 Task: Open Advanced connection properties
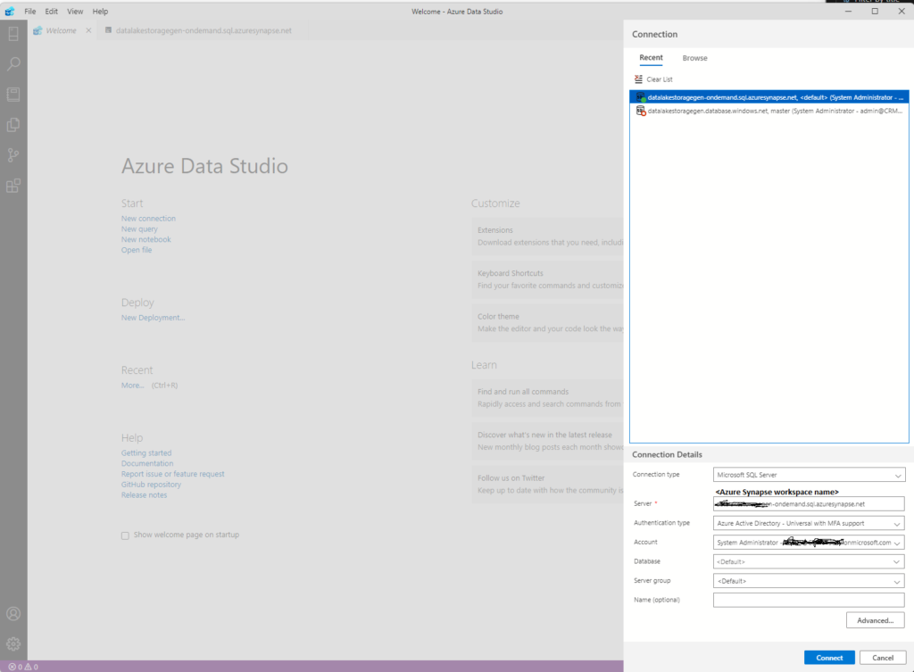(x=875, y=620)
